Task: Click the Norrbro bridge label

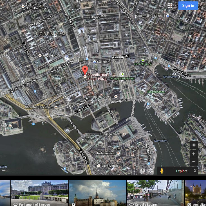Action: [x=112, y=115]
